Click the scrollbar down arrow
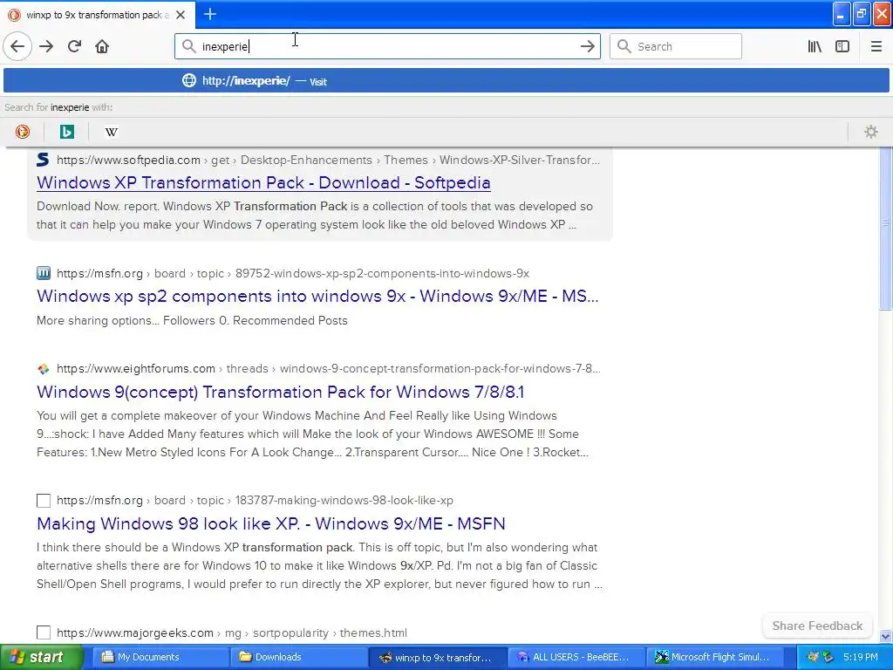Viewport: 893px width, 670px height. click(885, 636)
